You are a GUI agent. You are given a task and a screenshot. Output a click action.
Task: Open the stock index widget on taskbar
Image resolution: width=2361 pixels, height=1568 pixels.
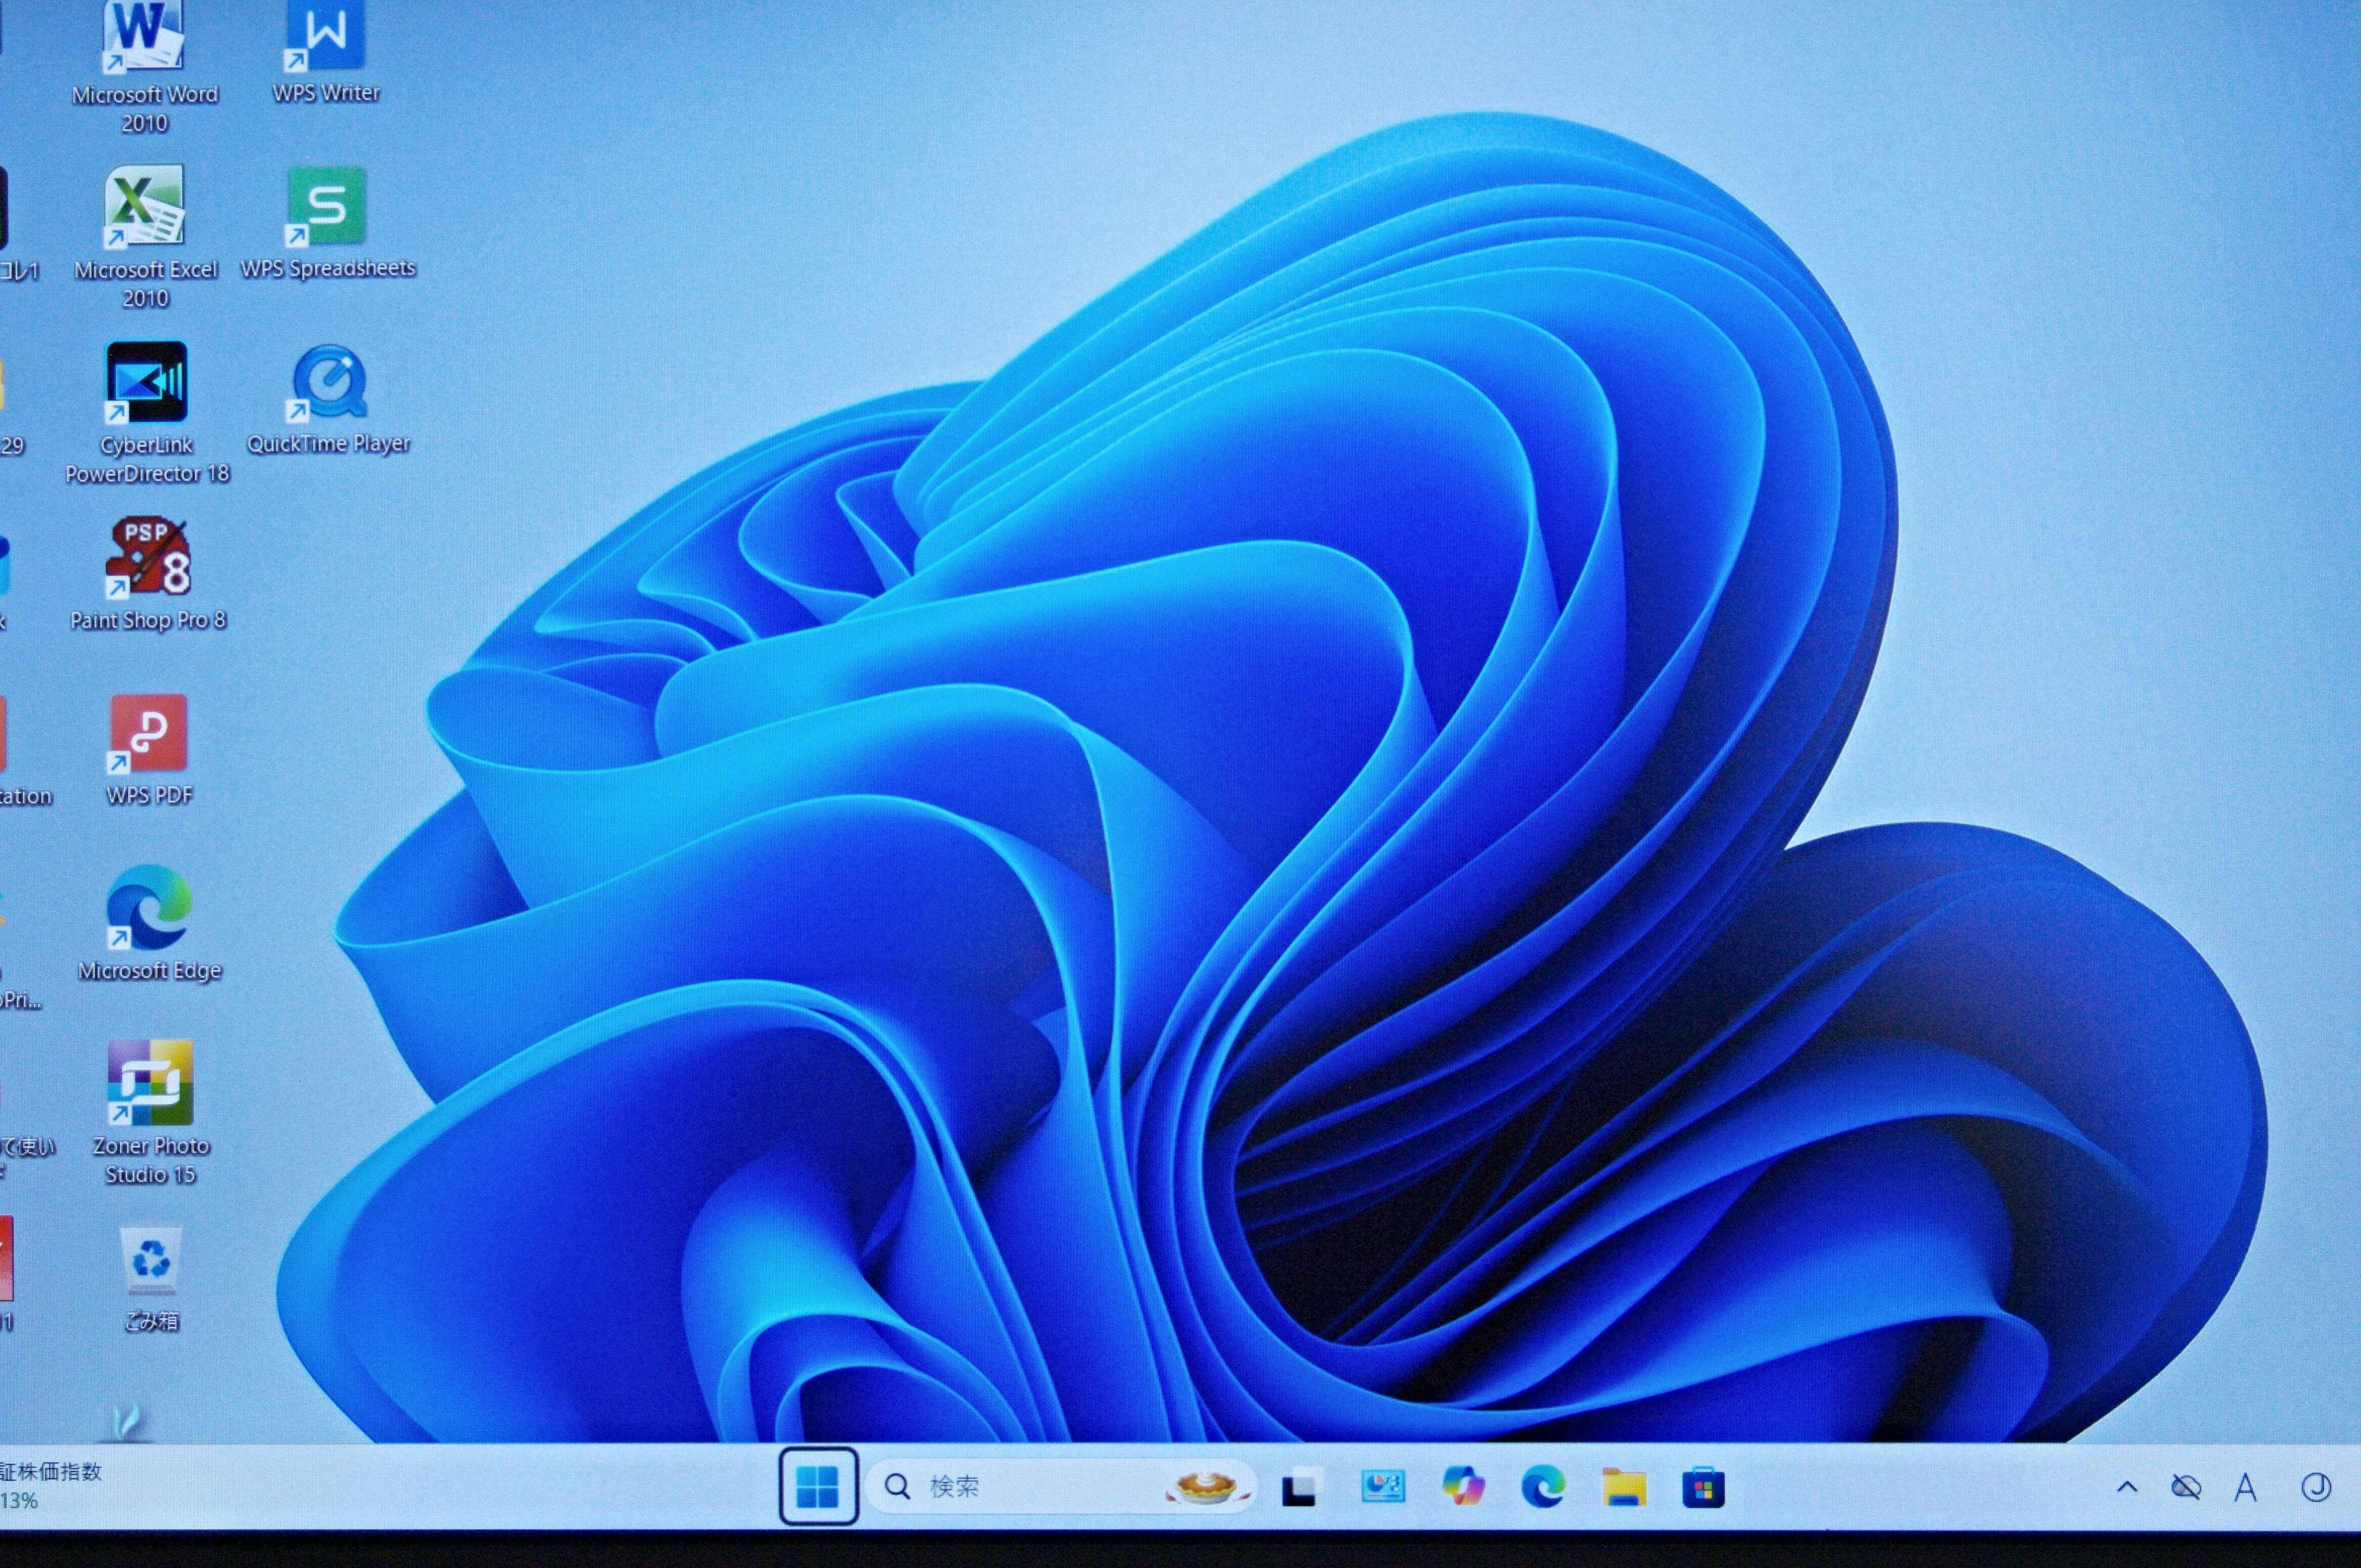pyautogui.click(x=50, y=1485)
